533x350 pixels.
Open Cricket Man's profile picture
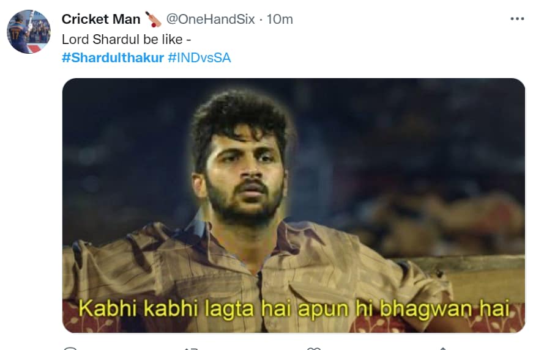tap(29, 32)
